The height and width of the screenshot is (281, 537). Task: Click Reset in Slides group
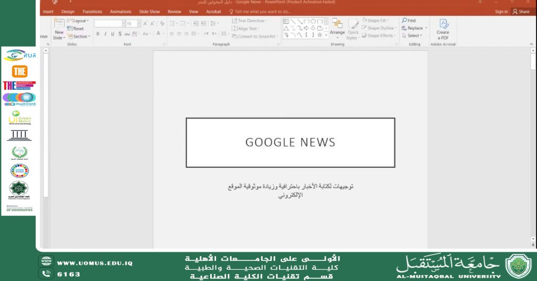coord(76,29)
